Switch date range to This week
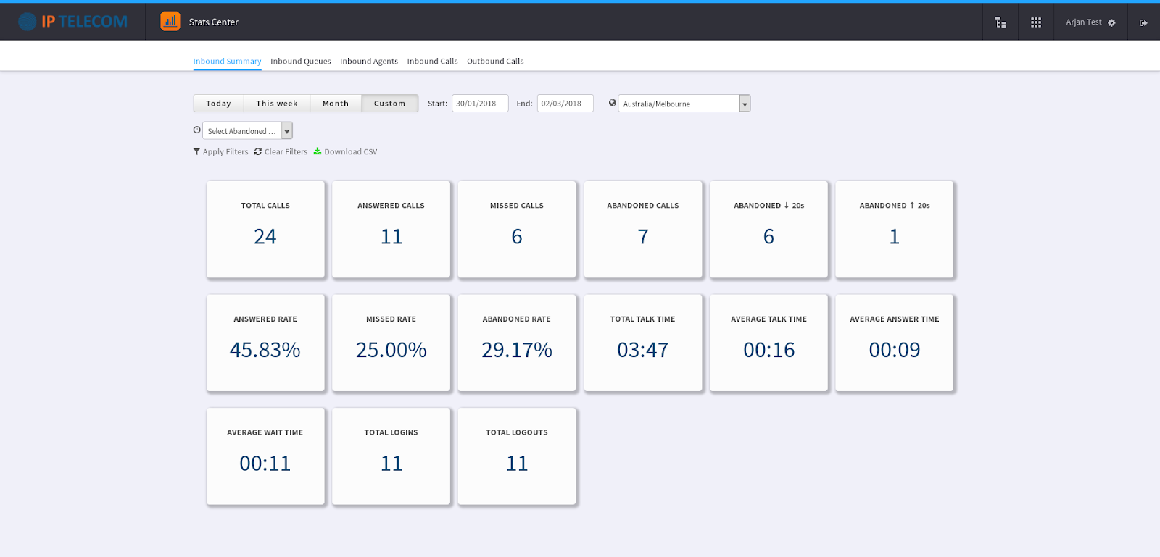1160x557 pixels. tap(277, 104)
